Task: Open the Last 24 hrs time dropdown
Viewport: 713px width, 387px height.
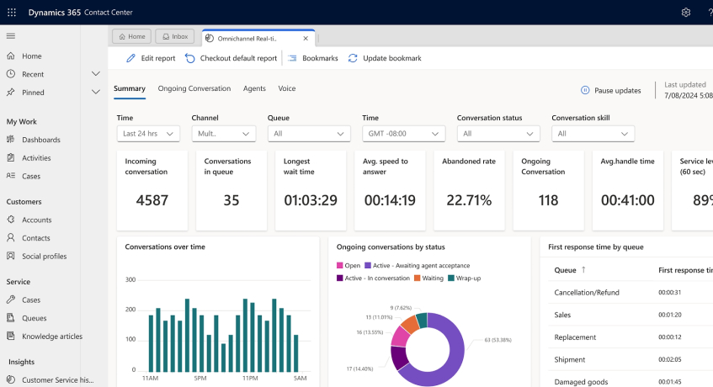Action: click(x=148, y=133)
